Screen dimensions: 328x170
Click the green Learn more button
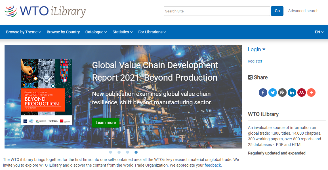point(106,123)
